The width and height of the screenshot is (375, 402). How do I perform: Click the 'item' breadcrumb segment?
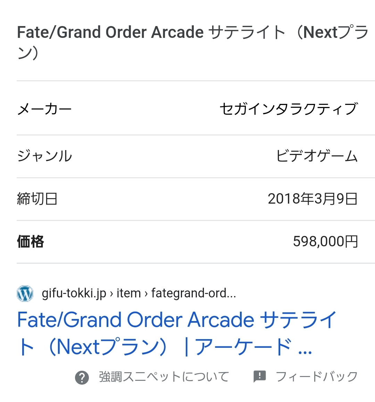tap(128, 294)
